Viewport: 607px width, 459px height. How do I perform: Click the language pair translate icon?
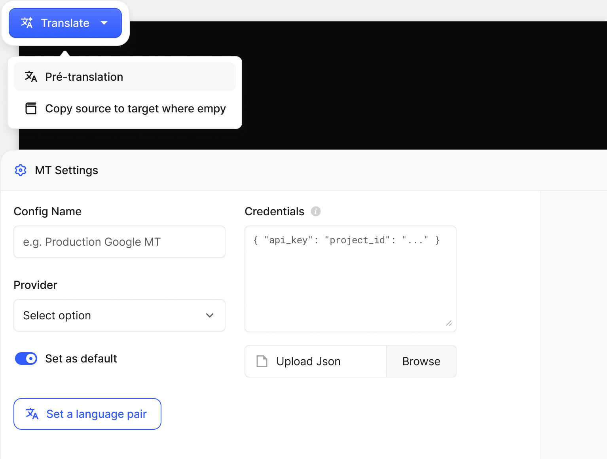click(x=32, y=414)
